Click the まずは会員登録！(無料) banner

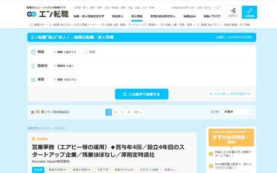click(x=231, y=137)
